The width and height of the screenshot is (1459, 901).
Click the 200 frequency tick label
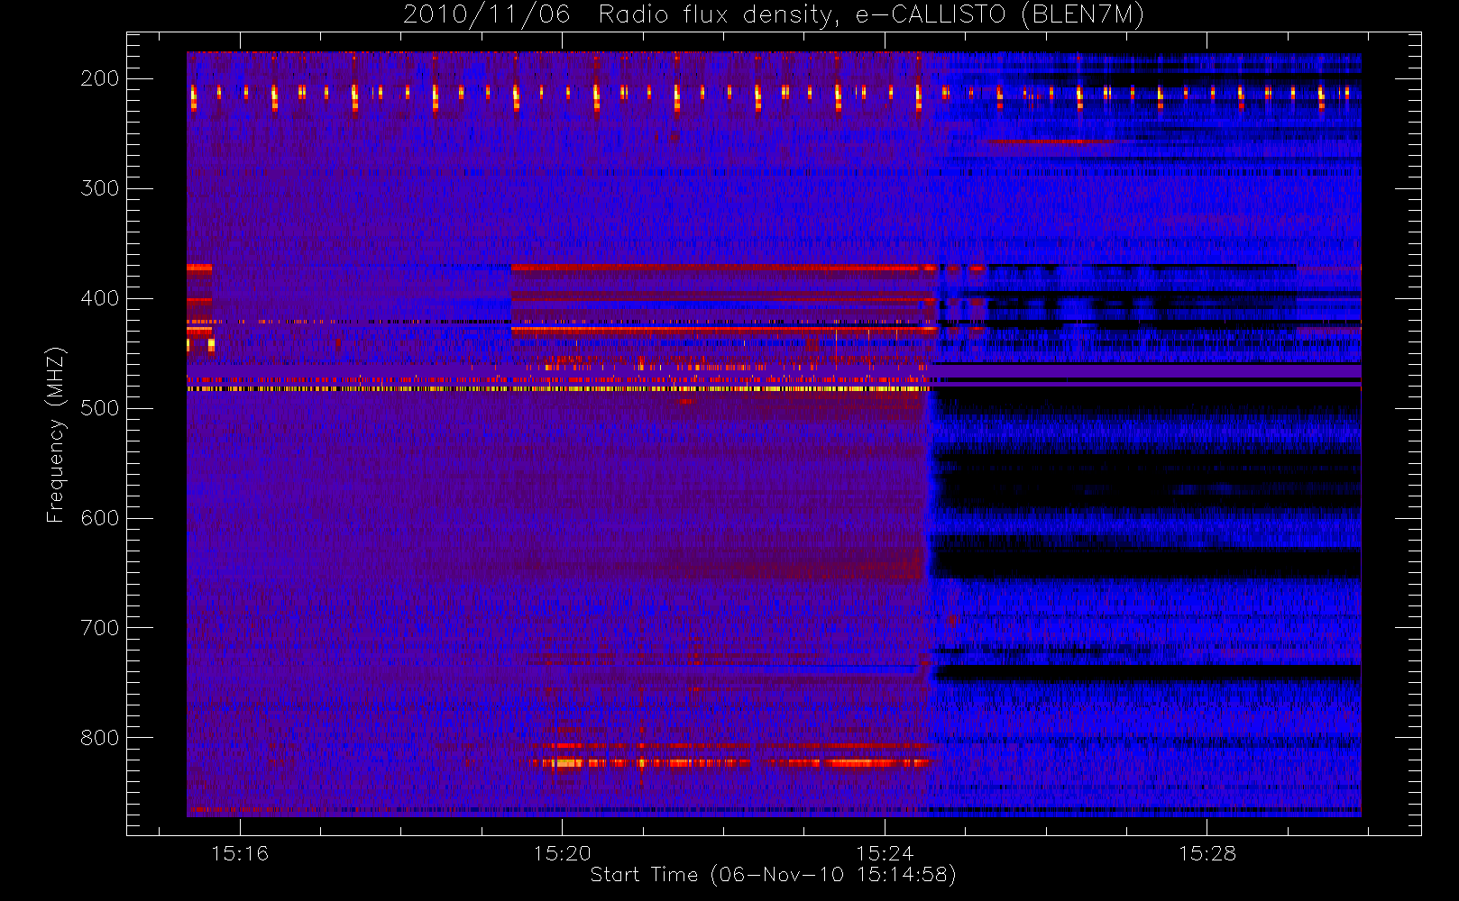coord(99,78)
